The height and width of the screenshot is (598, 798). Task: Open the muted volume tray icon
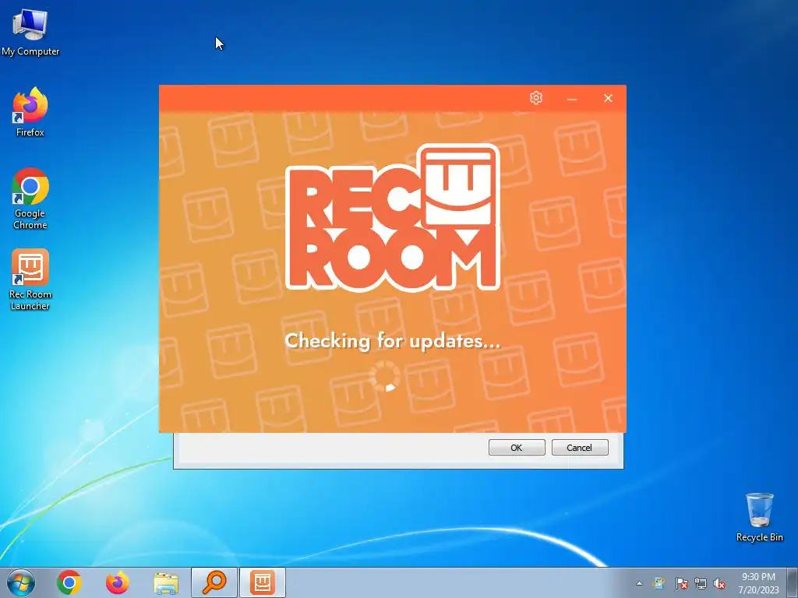(719, 583)
